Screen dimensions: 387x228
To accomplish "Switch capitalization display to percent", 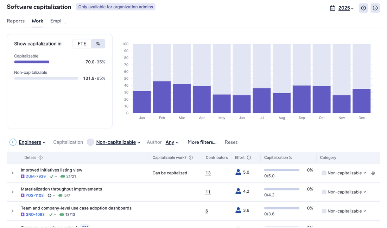I will 98,43.
